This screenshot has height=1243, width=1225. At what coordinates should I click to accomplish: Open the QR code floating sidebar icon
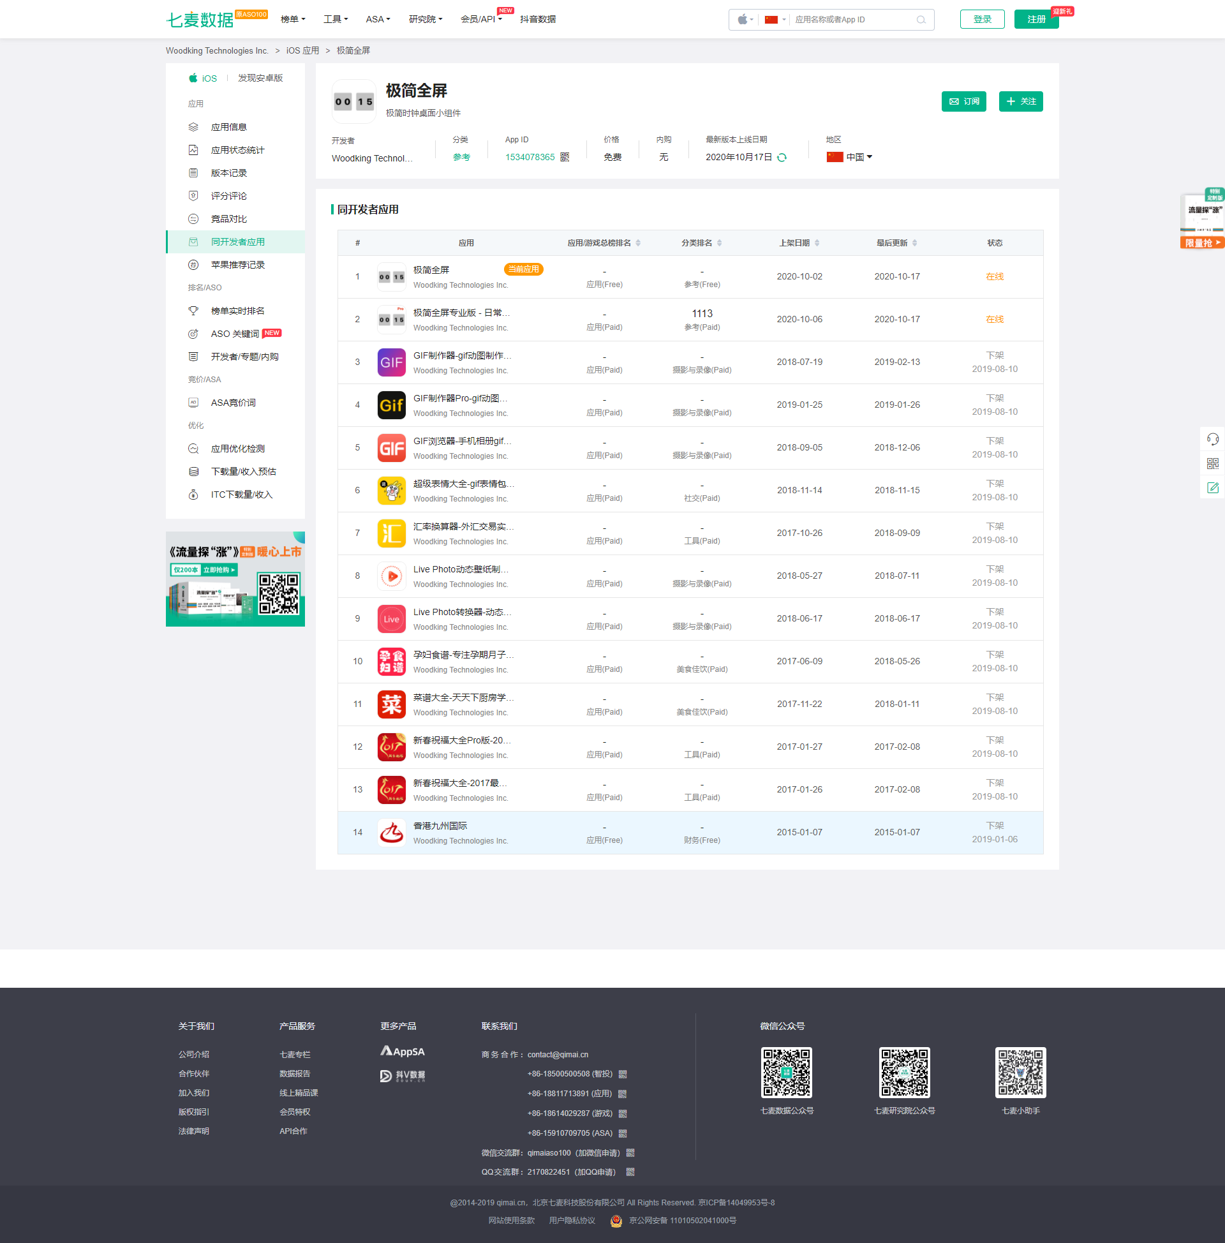[1212, 464]
